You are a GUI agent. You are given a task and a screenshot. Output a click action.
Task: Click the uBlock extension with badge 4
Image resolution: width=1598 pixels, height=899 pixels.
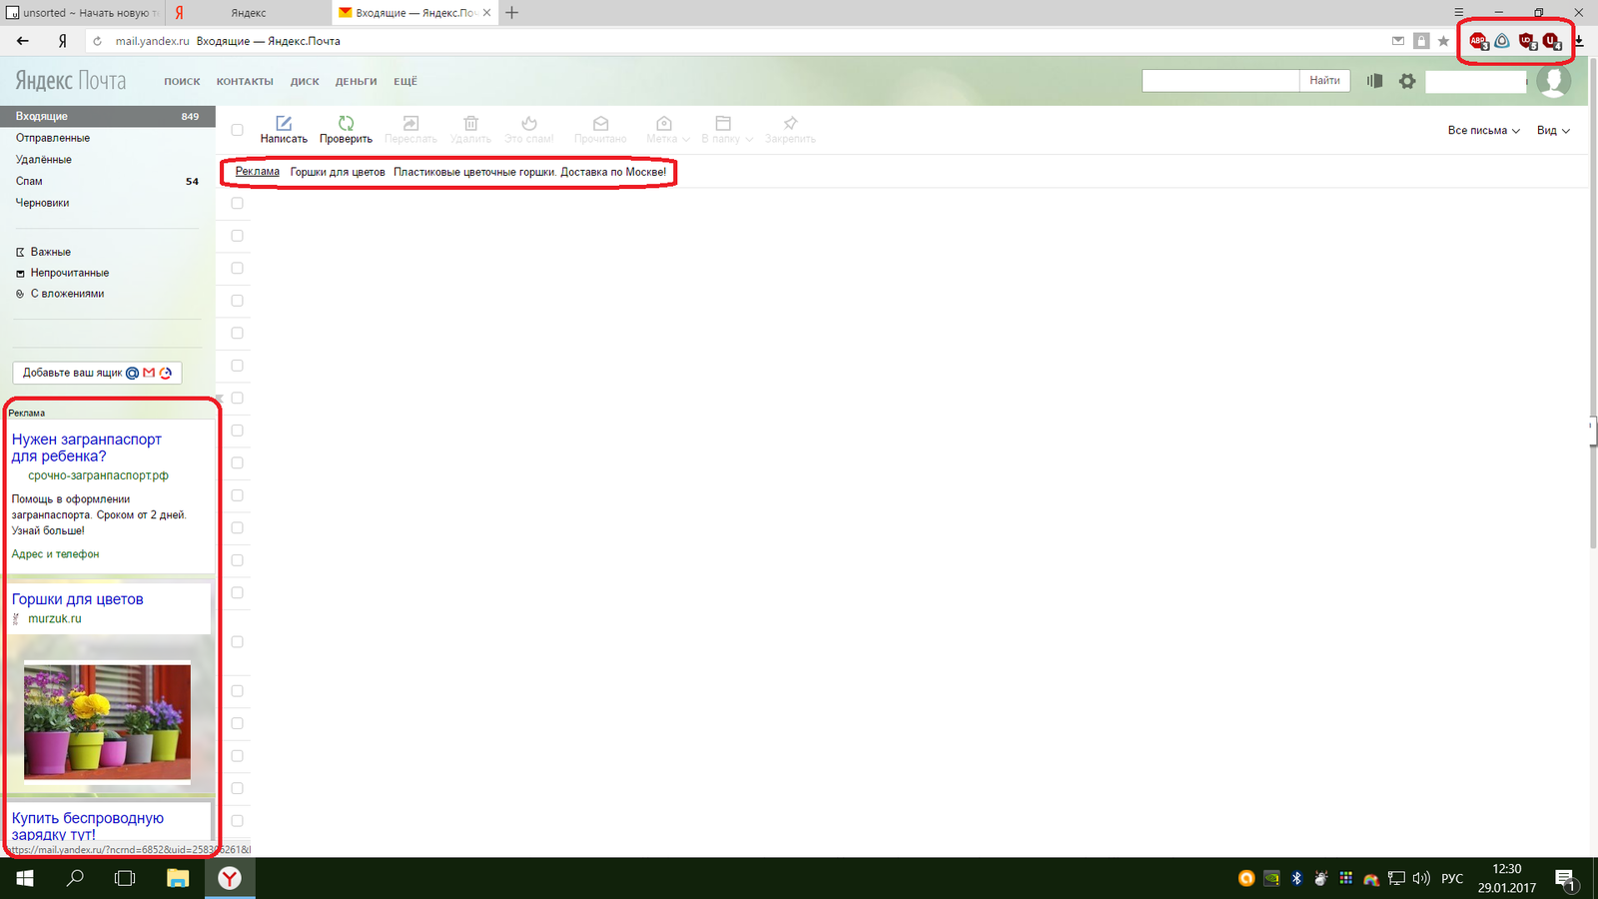pos(1551,41)
